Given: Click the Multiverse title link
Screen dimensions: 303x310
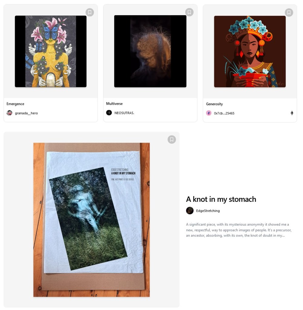Looking at the screenshot, I should tap(115, 104).
